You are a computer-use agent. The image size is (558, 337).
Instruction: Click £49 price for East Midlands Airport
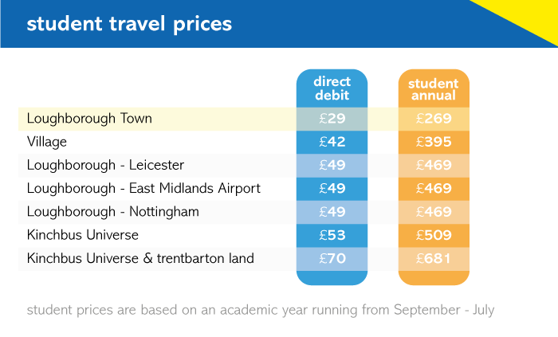(332, 188)
